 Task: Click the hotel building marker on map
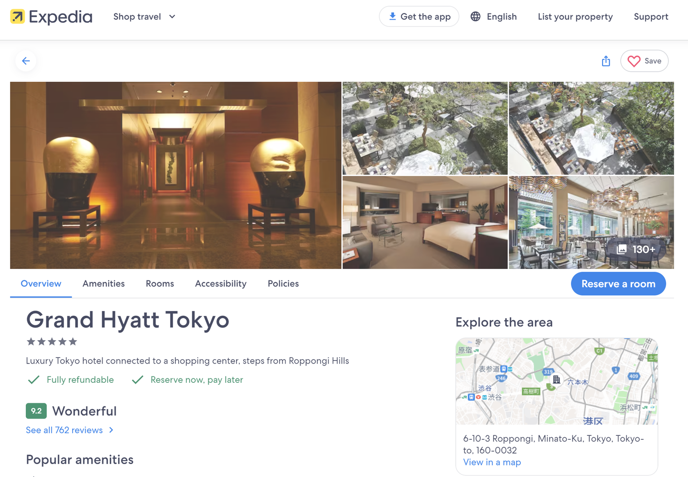(556, 380)
